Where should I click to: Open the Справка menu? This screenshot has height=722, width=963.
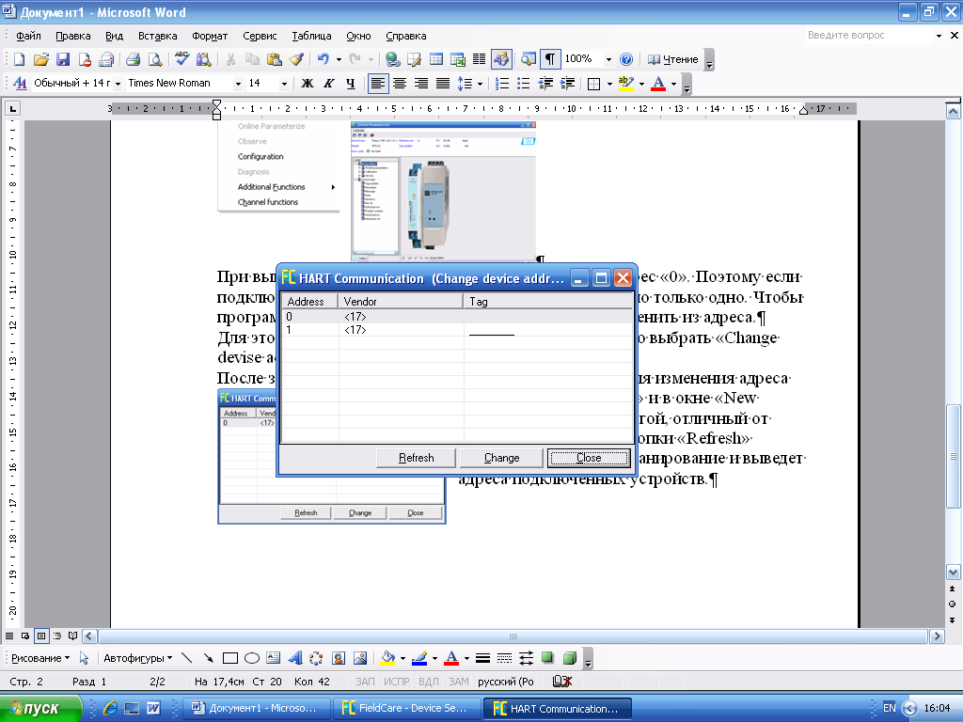coord(406,37)
